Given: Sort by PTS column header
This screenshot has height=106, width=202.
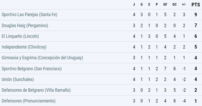Looking at the screenshot, I should pyautogui.click(x=196, y=5).
